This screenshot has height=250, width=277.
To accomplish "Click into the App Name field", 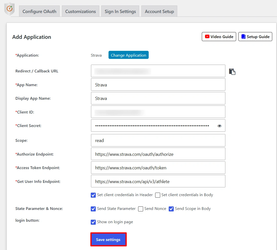I will [158, 85].
